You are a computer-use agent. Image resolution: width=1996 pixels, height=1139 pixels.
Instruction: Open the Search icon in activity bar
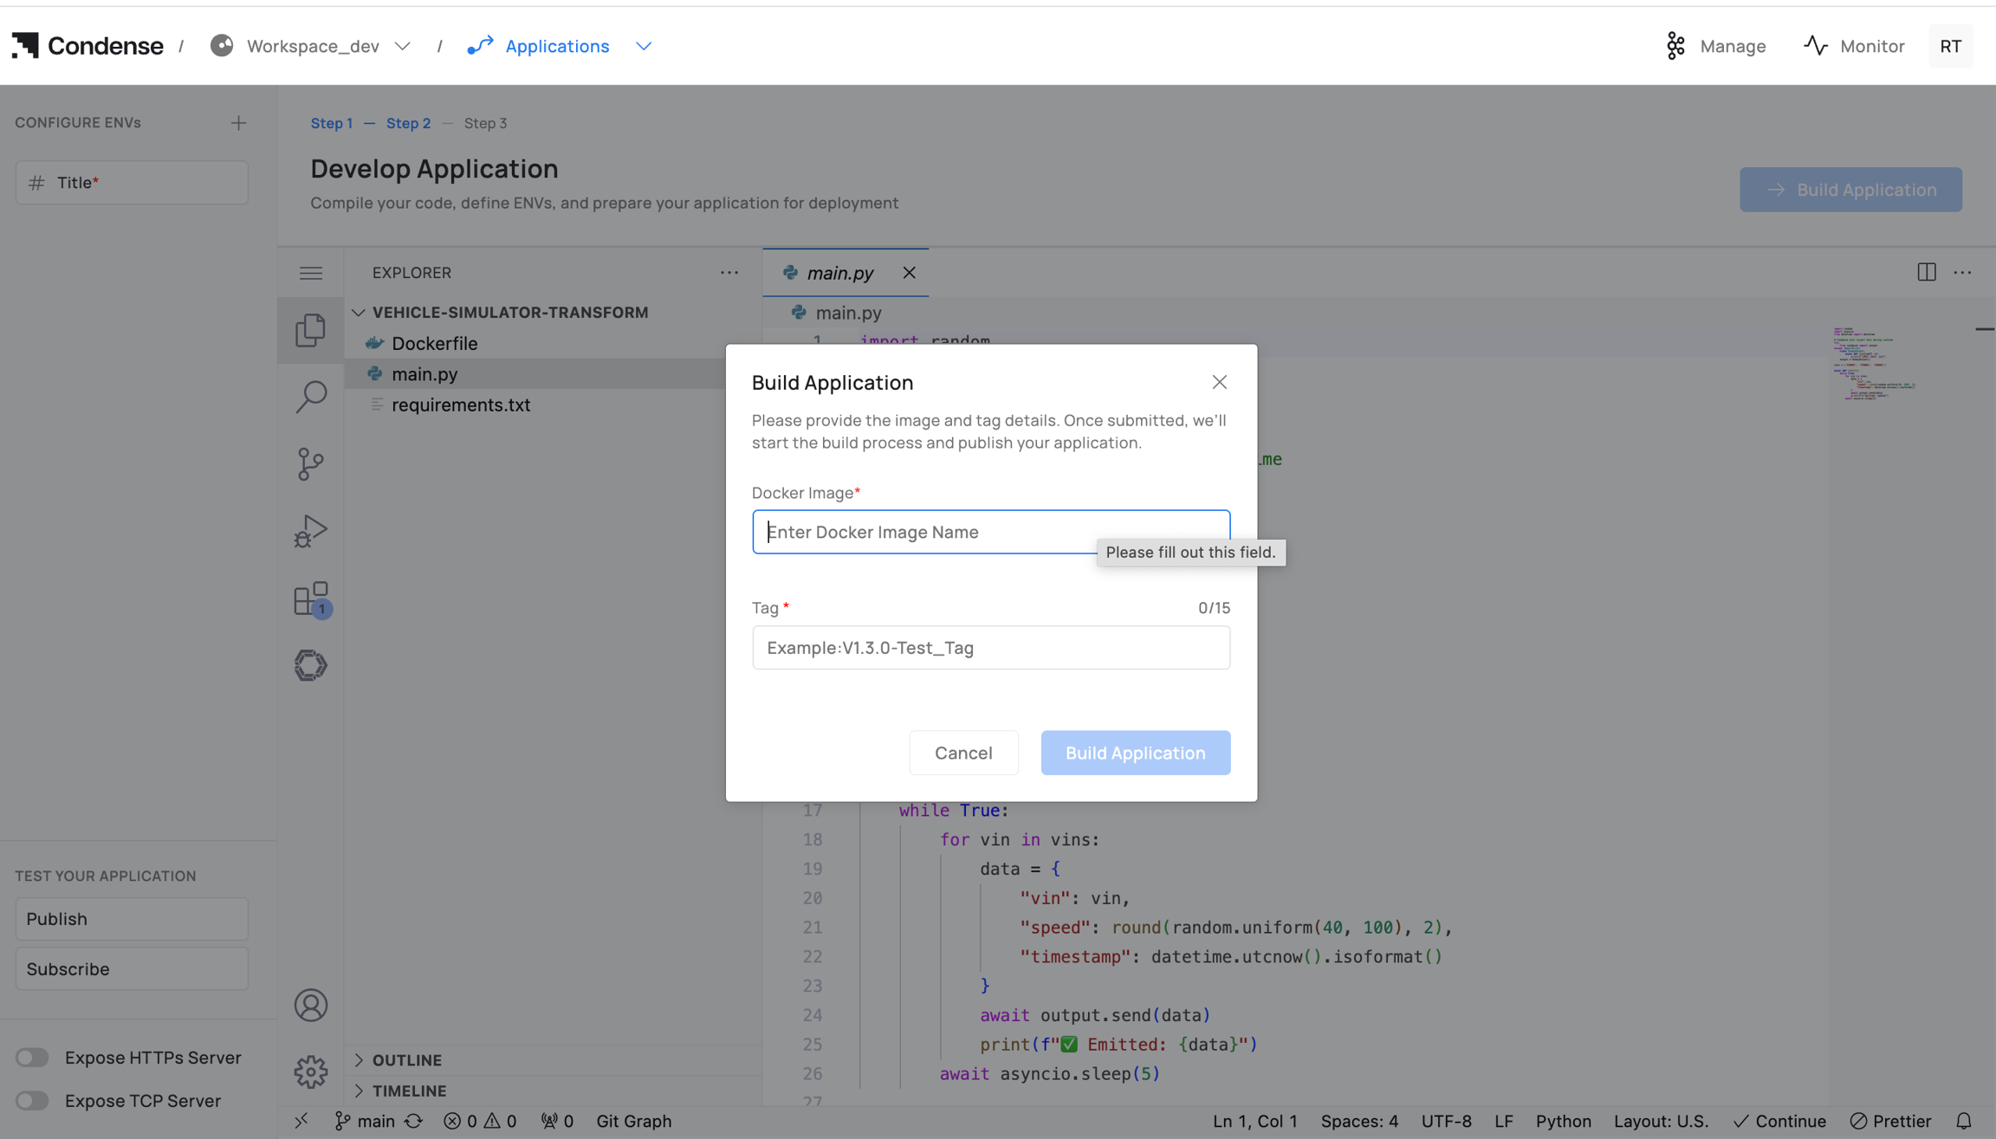coord(310,397)
